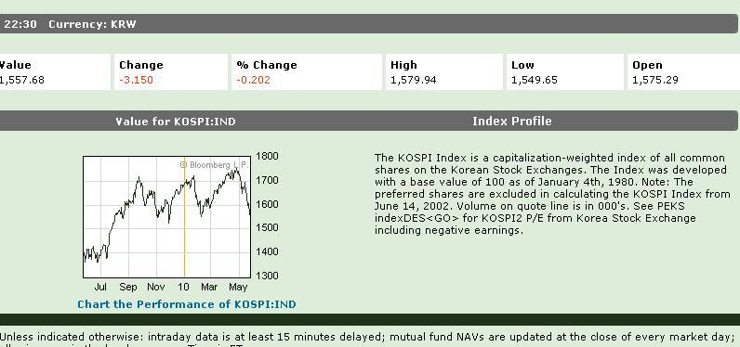
Task: Click the intraday data delay disclaimer text
Action: (367, 337)
